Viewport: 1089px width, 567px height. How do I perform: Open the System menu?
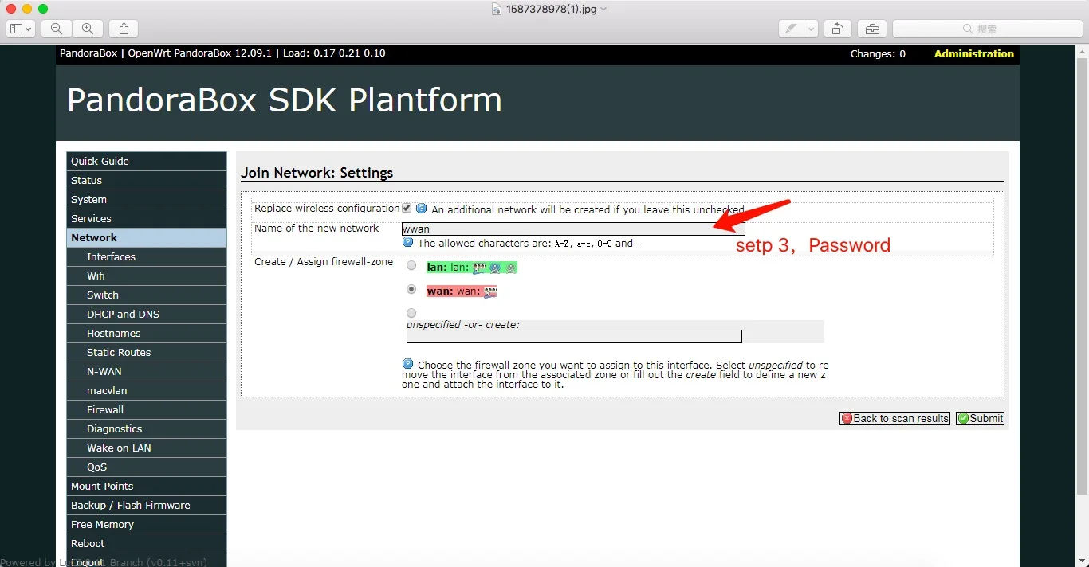(x=147, y=199)
